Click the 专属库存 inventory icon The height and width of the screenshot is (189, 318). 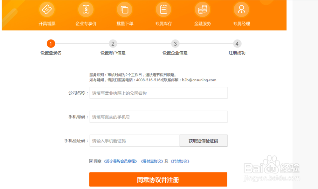pos(163,9)
